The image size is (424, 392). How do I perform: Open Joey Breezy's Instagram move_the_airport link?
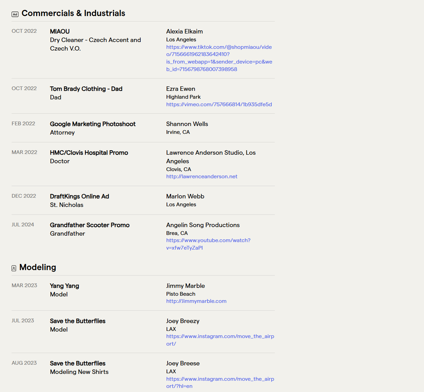(x=220, y=340)
